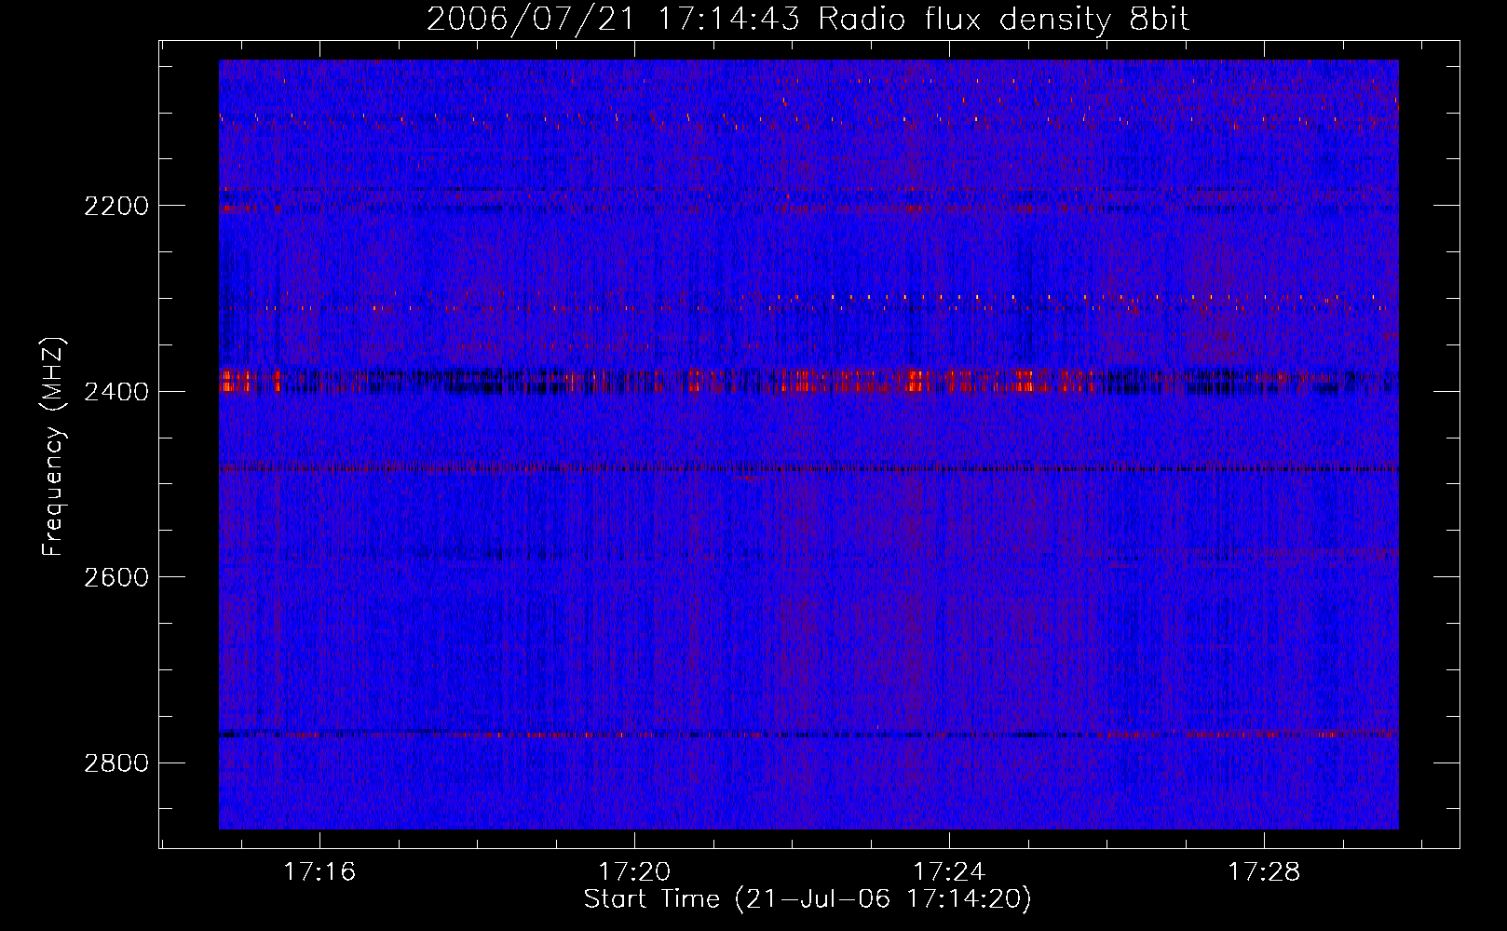The image size is (1507, 931).
Task: Select the 2600 frequency axis label
Action: pyautogui.click(x=116, y=577)
